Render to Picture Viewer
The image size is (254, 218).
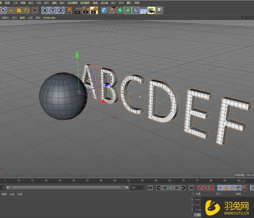click(x=86, y=11)
